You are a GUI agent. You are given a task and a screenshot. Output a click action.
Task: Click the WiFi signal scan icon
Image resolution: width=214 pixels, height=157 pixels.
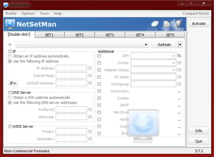tap(179, 55)
